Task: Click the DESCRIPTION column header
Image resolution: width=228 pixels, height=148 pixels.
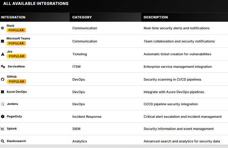Action: click(156, 17)
